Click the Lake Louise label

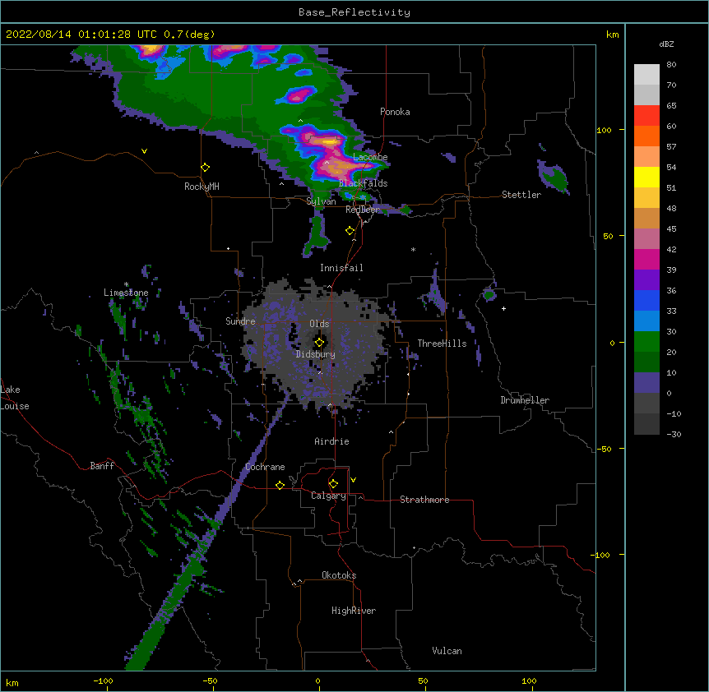(x=15, y=398)
